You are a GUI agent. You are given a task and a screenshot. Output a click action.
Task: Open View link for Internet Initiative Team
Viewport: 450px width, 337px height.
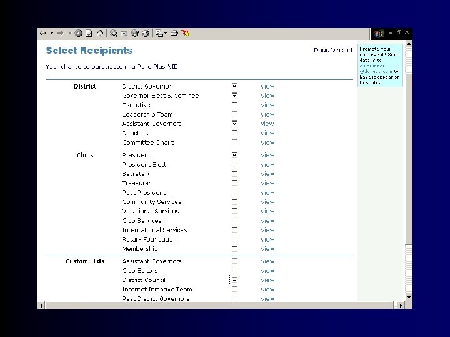267,290
